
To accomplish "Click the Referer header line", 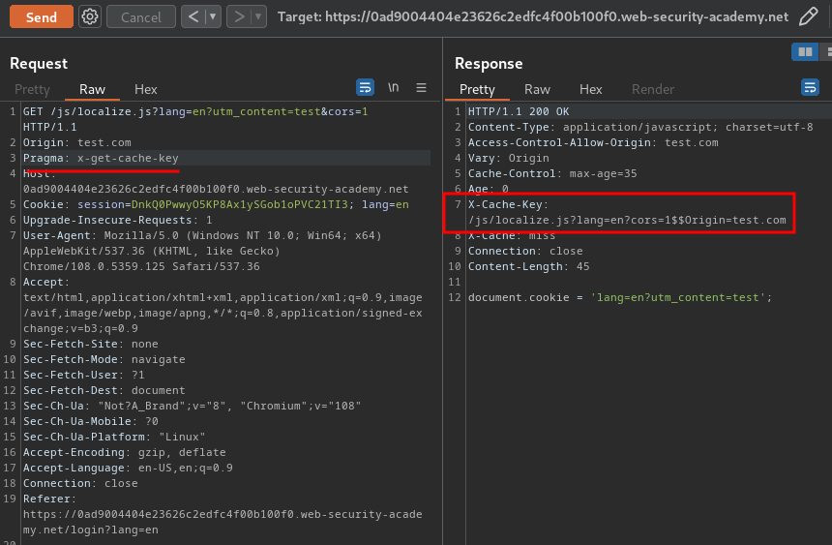I will pyautogui.click(x=223, y=514).
